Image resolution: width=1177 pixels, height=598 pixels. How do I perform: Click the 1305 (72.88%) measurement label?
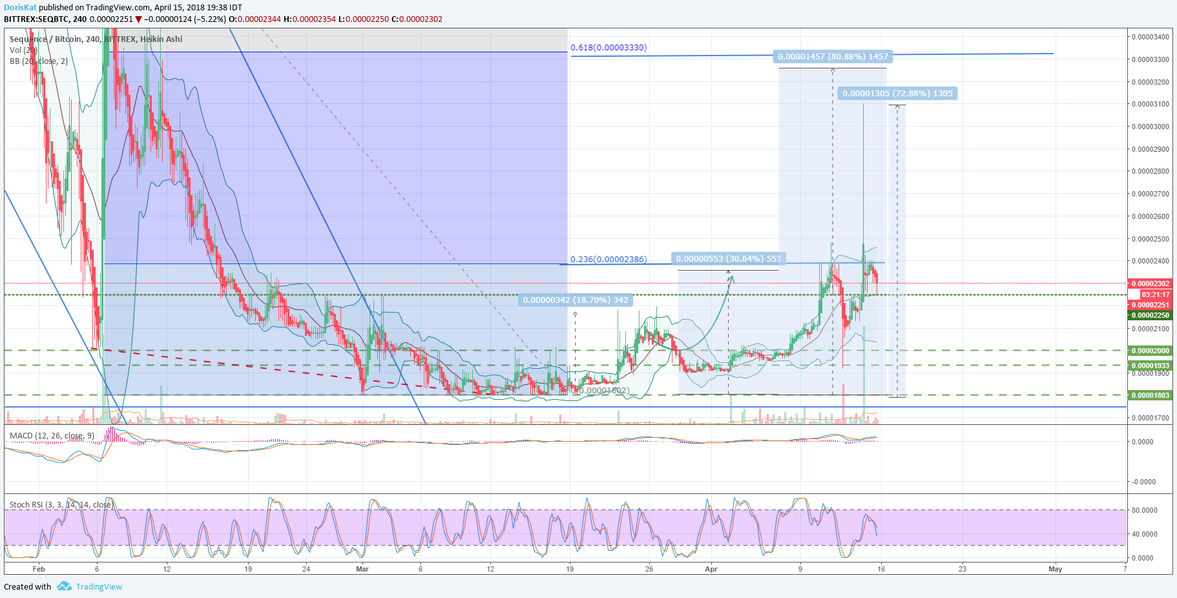[x=897, y=94]
